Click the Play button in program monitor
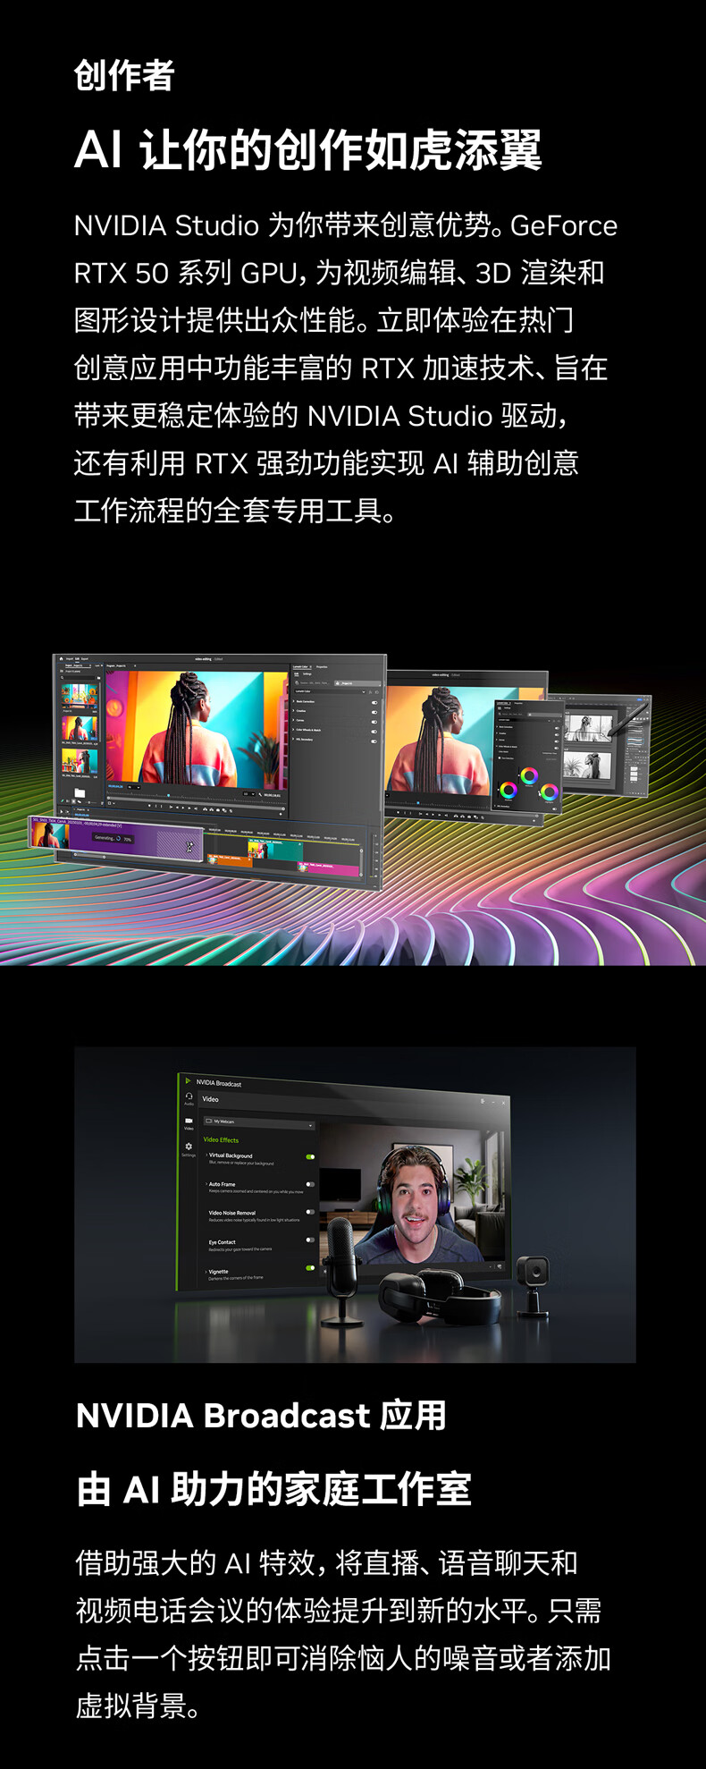This screenshot has width=706, height=1769. click(x=182, y=808)
